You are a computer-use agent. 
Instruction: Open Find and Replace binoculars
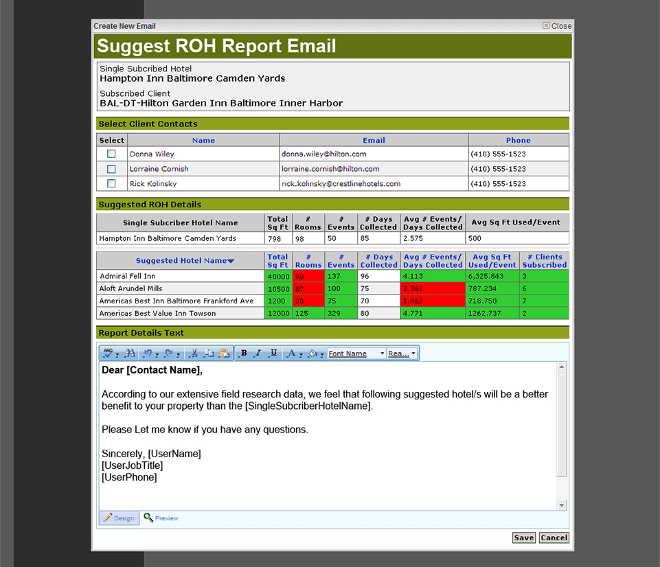point(130,354)
